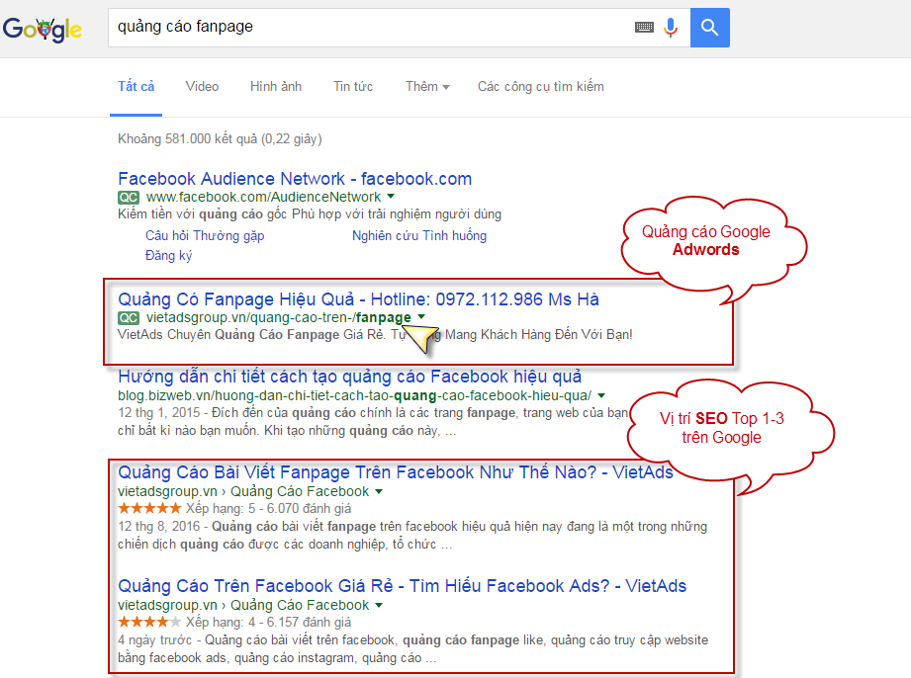
Task: Open the Hình ảnh results tab
Action: point(275,87)
